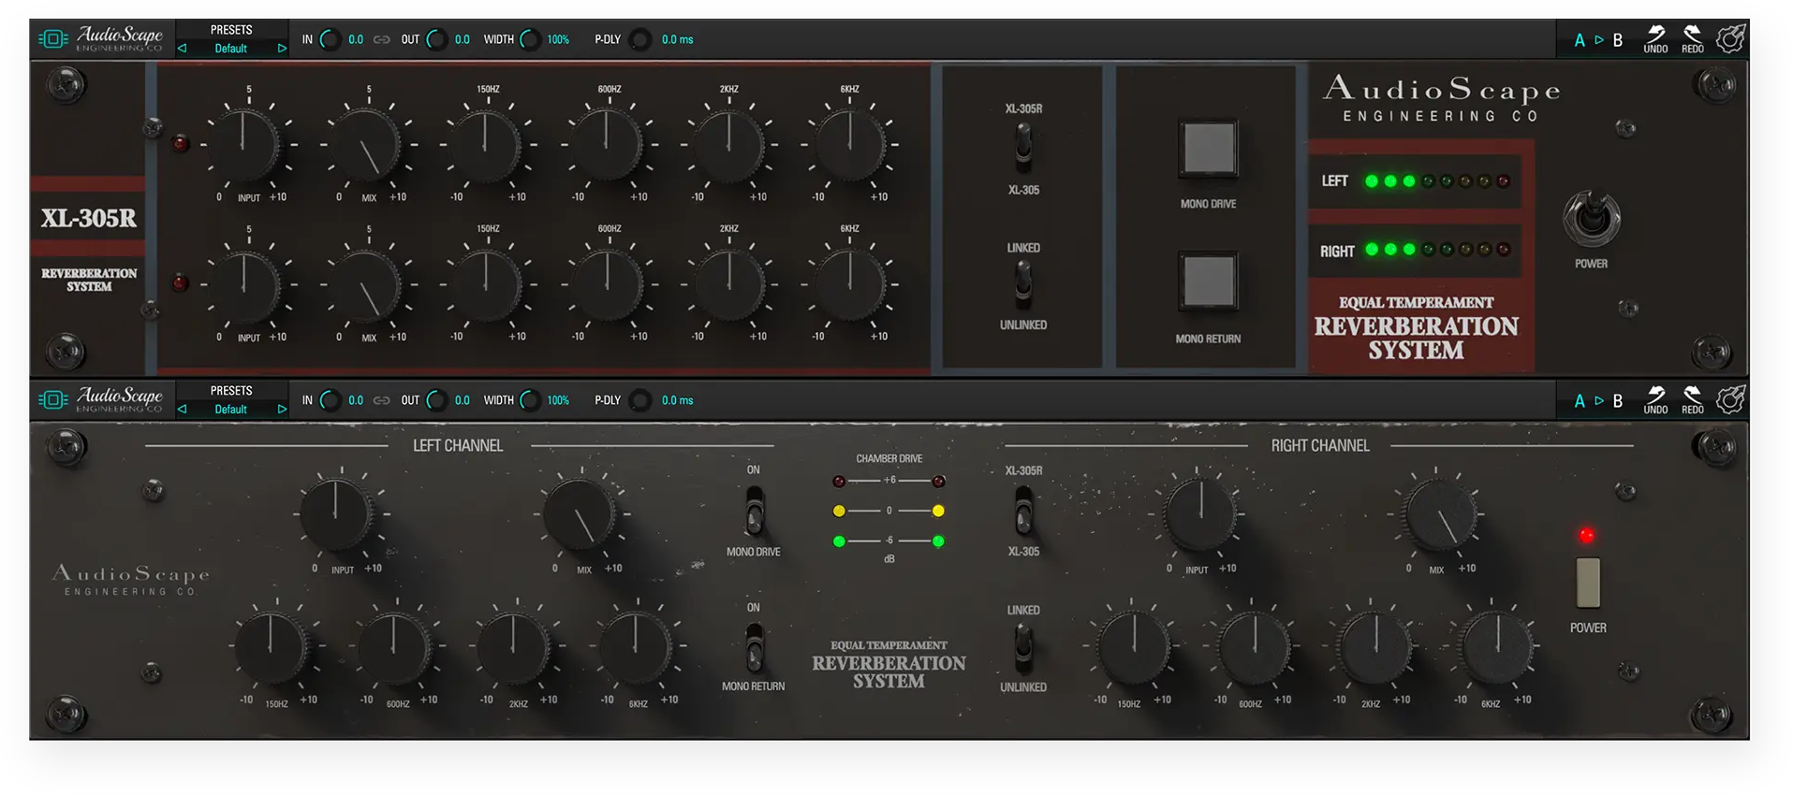Viewport: 1793px width, 794px height.
Task: Go to previous preset in black plugin's toolbar
Action: 183,409
